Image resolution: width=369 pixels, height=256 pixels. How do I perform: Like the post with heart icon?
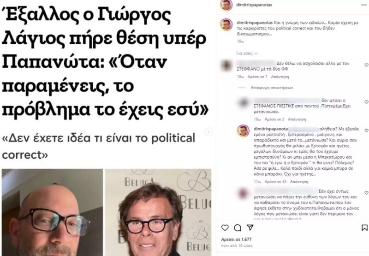tap(225, 227)
